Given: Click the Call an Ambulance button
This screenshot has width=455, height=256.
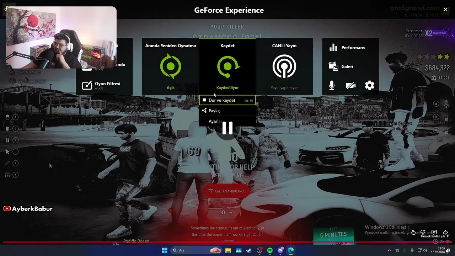Looking at the screenshot, I should click(226, 191).
